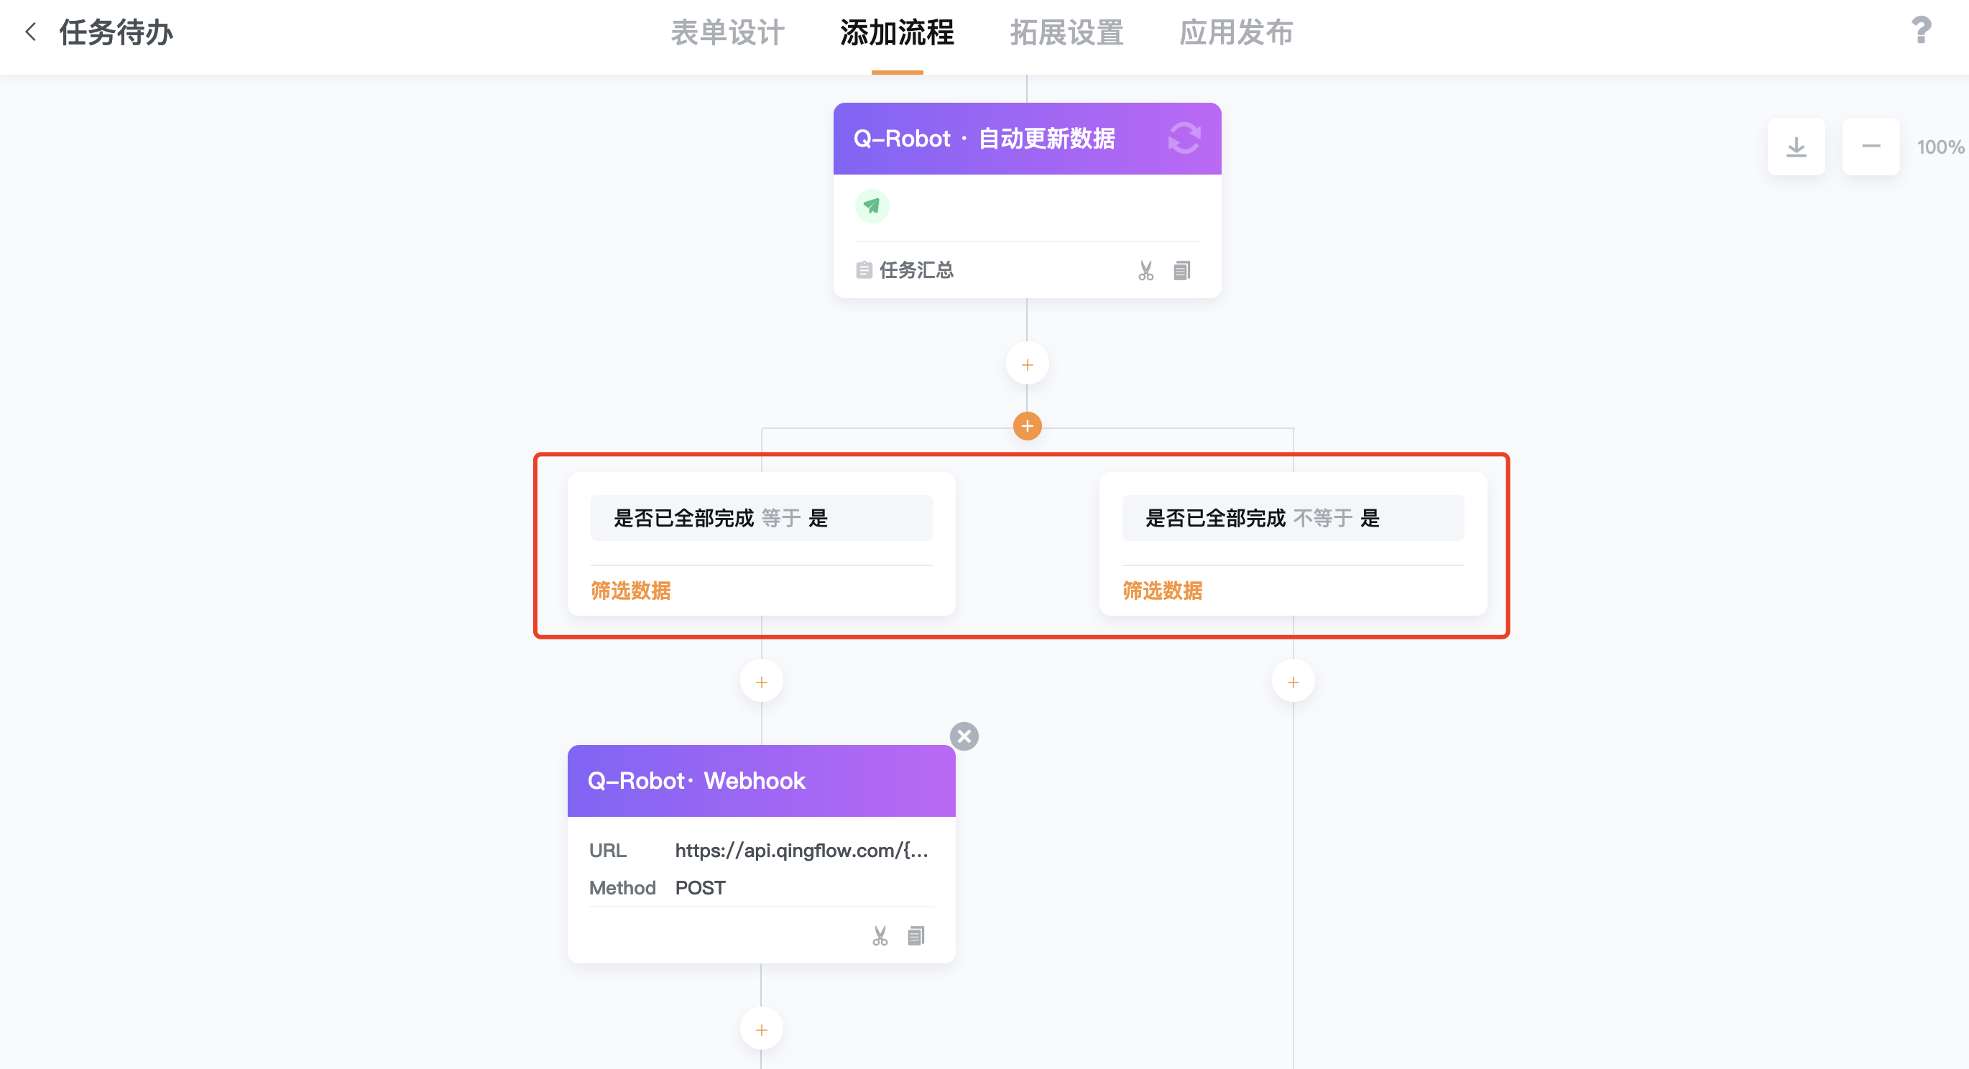Open 筛选数据 on 等于 branch
This screenshot has height=1069, width=1969.
coord(631,590)
